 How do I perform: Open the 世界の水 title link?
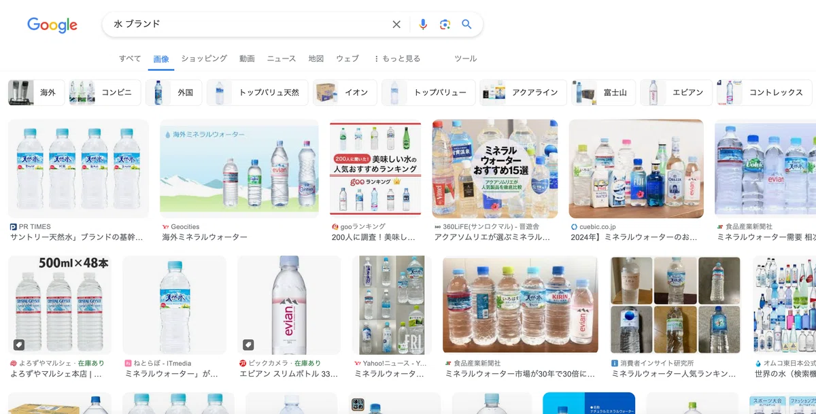pyautogui.click(x=785, y=374)
